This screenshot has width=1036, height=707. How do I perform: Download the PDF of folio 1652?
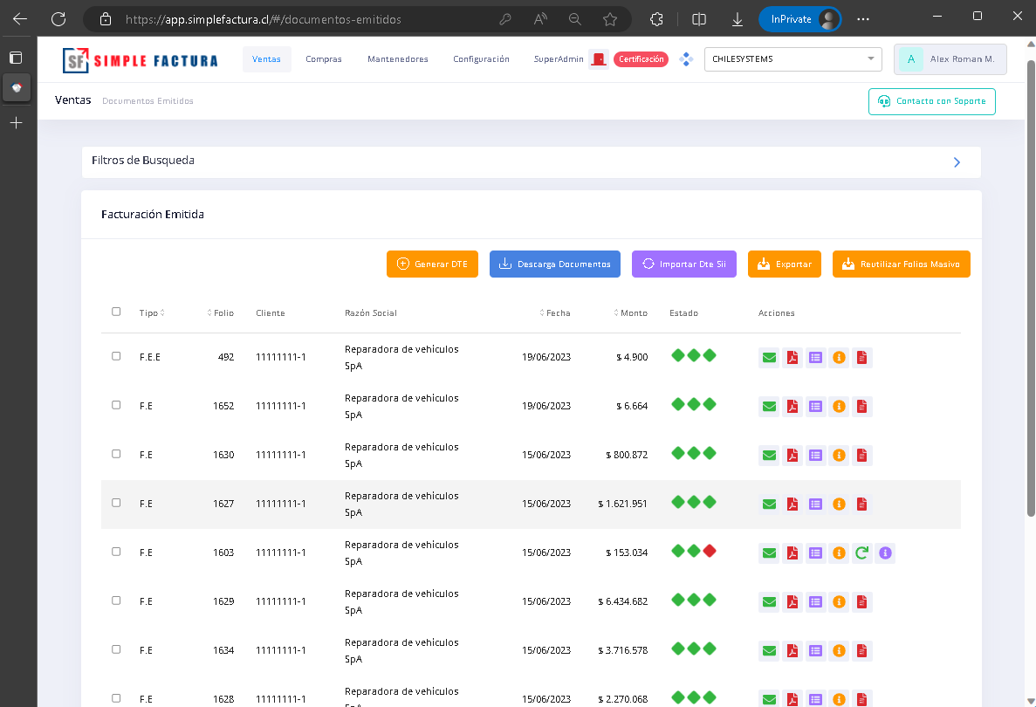(x=792, y=406)
